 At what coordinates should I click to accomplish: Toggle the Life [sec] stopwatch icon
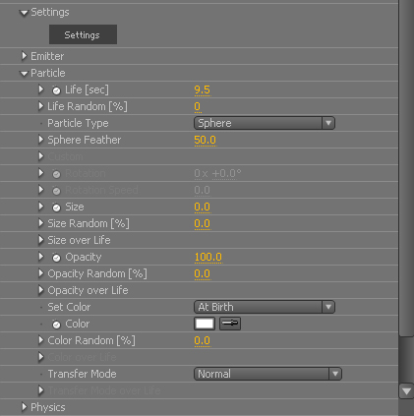click(x=56, y=90)
